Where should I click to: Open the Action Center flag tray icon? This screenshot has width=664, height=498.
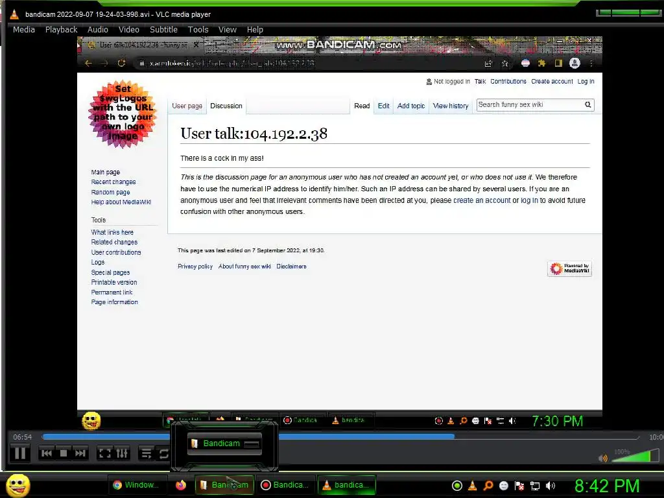click(x=519, y=486)
